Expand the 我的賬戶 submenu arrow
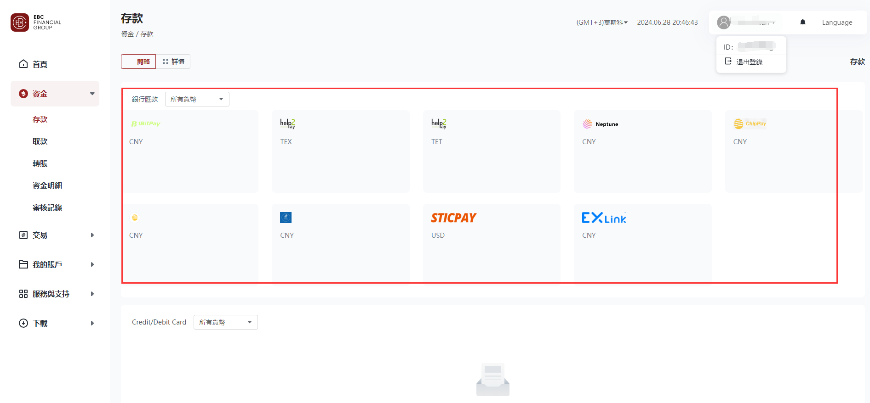870x403 pixels. (92, 264)
